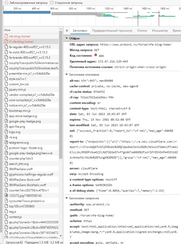Select the custom_bw.css request row
This screenshot has height=244, width=181.
[19, 84]
